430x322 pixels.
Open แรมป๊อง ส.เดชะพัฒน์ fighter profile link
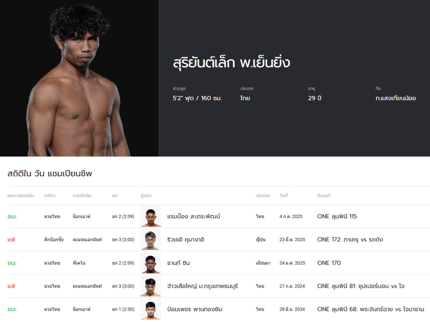pos(193,216)
